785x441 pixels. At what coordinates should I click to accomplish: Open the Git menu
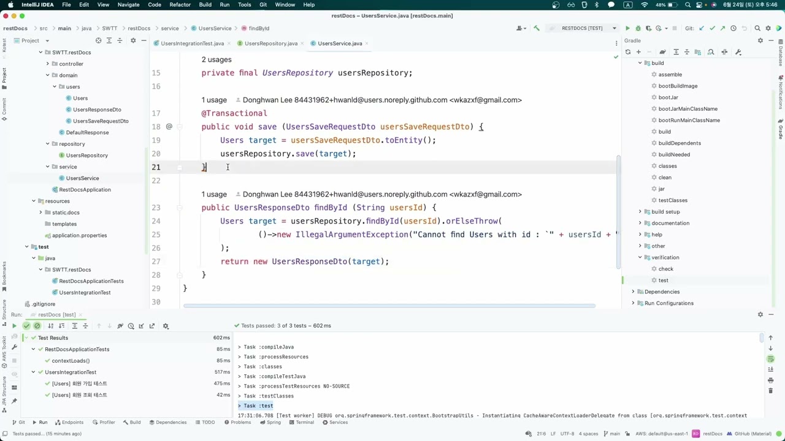[262, 5]
